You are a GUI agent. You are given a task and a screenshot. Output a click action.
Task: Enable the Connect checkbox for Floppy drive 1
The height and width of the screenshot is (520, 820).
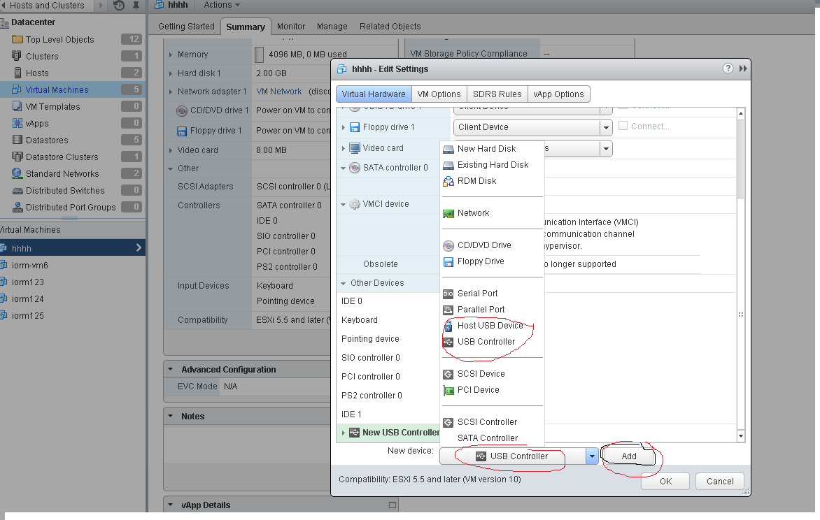coord(622,125)
